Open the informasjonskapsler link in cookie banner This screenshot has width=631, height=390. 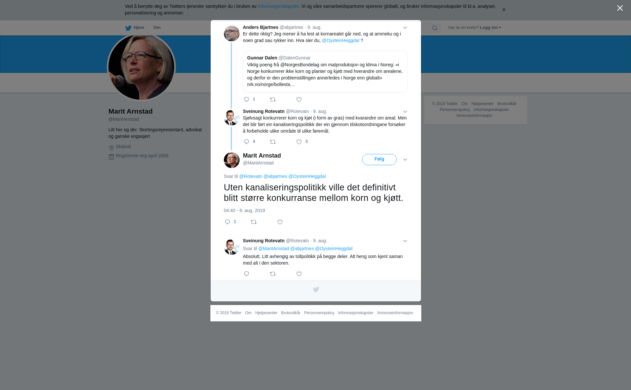278,6
